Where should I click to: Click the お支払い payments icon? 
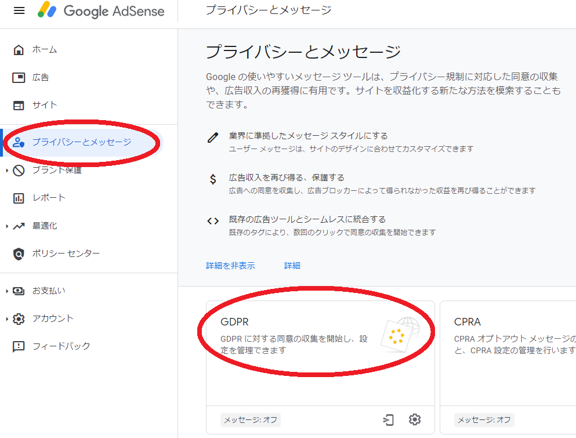19,291
